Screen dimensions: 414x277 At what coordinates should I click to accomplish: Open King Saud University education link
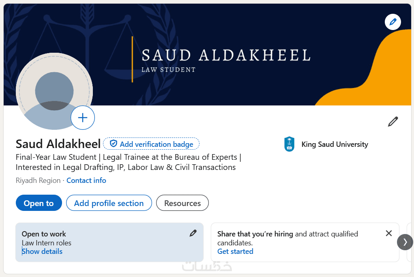point(335,144)
